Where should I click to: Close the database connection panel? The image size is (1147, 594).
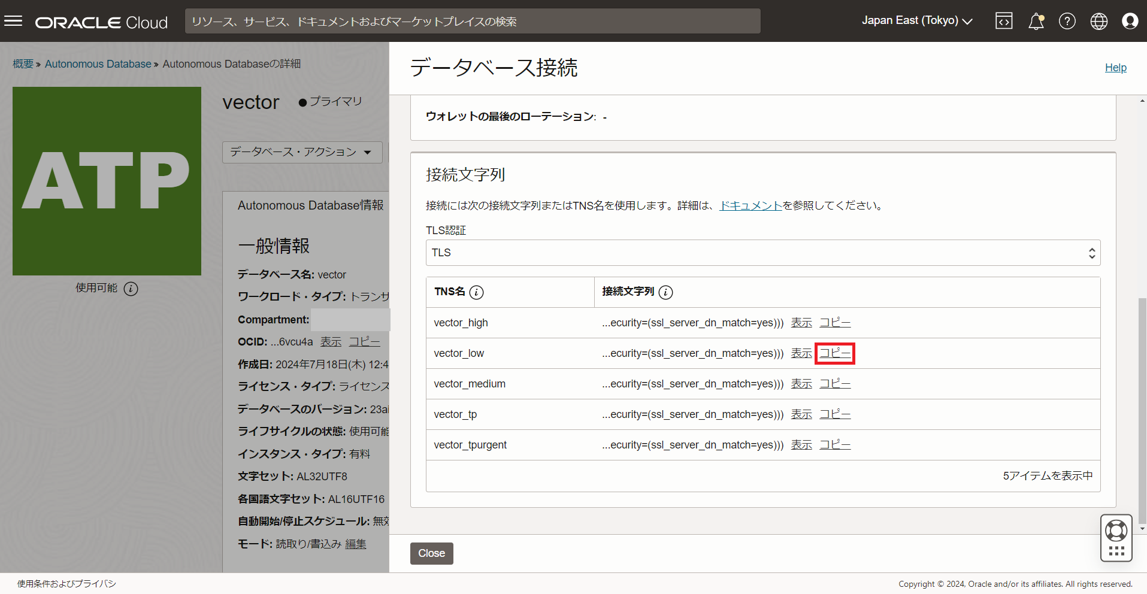point(431,553)
